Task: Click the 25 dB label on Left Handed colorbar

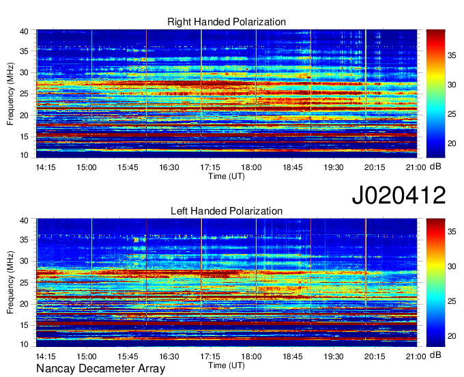Action: coord(452,301)
